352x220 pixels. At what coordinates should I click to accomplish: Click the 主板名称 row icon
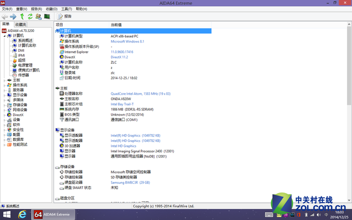[x=62, y=99]
